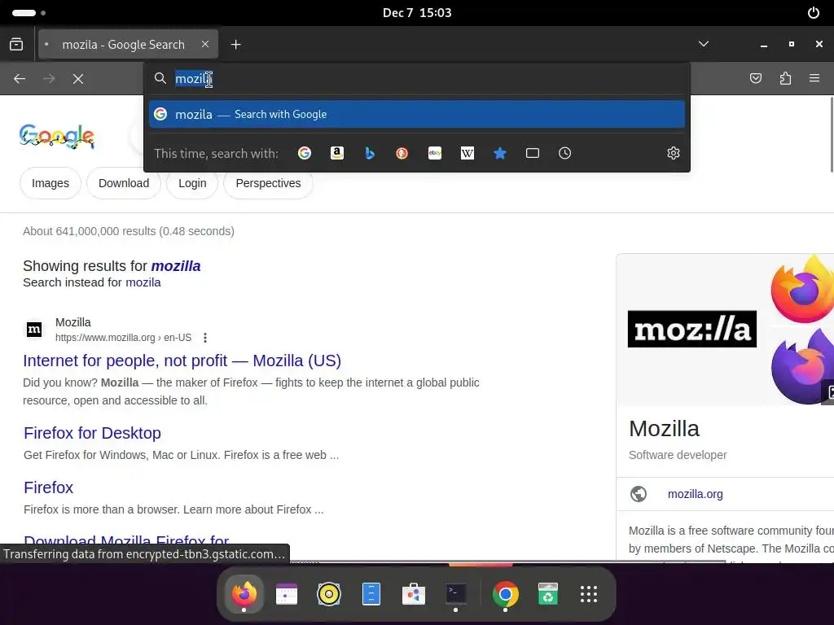
Task: Go back with the back arrow
Action: coord(20,79)
